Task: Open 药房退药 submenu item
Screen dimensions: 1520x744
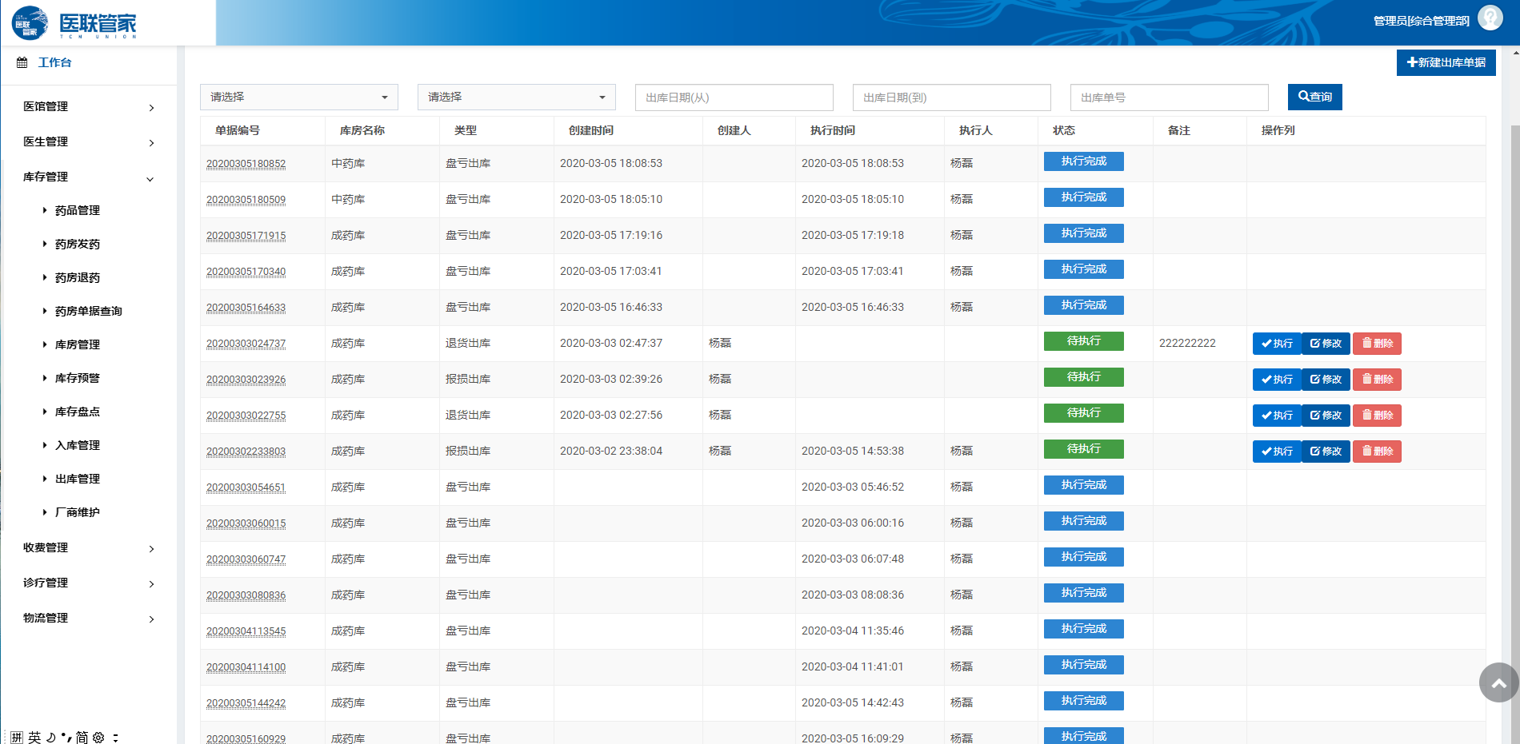Action: (78, 277)
